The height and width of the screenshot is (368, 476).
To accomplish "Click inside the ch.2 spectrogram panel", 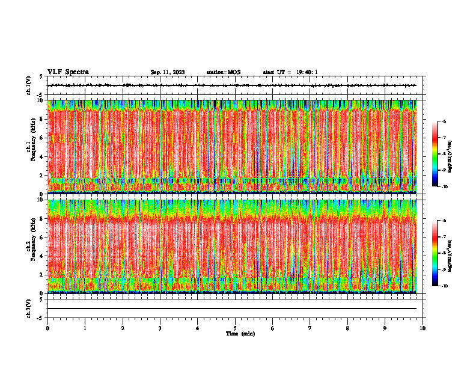I will click(232, 247).
